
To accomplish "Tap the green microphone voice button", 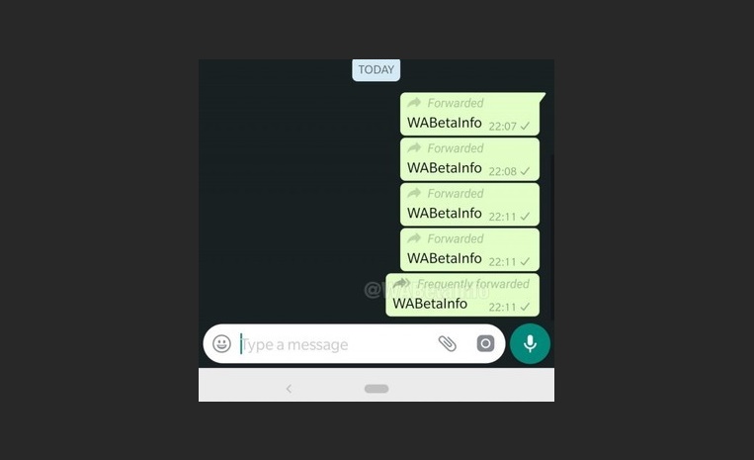I will tap(530, 343).
